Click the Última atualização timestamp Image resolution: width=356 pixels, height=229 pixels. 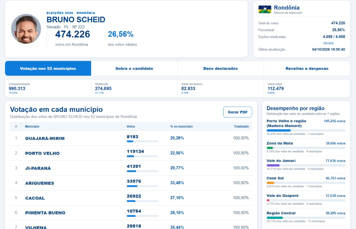pos(328,49)
